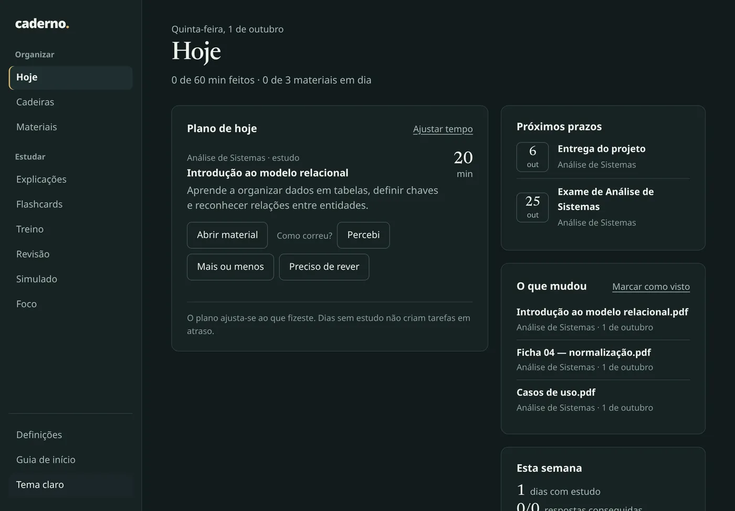Click the 20 min duration value

click(x=463, y=164)
